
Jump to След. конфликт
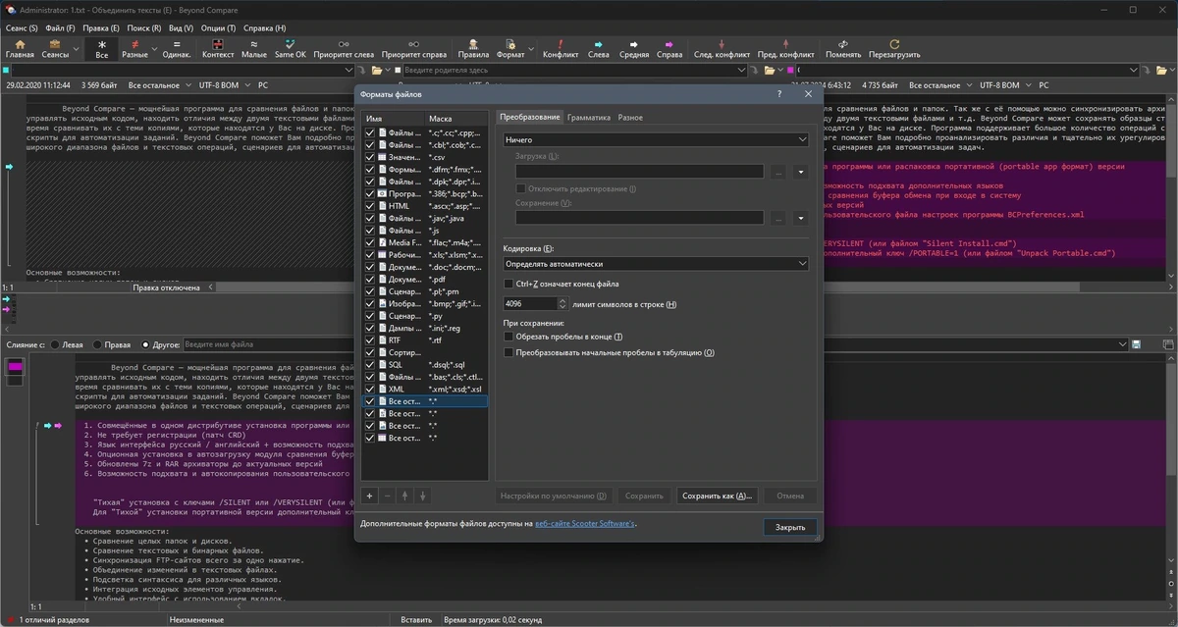tap(723, 49)
